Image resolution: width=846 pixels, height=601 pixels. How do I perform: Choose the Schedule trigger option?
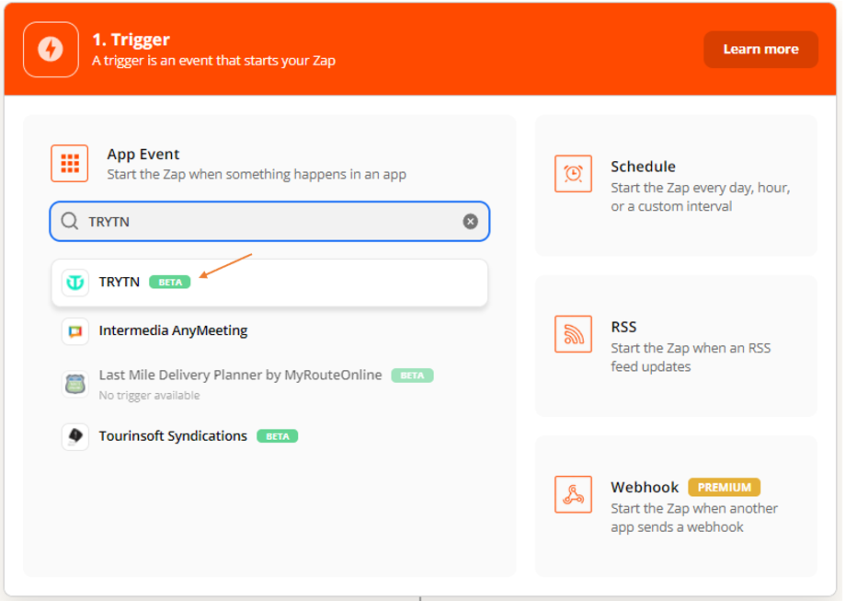[x=676, y=185]
